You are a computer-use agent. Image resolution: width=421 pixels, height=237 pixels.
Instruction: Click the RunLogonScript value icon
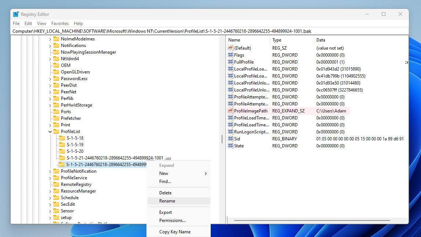[x=231, y=132]
